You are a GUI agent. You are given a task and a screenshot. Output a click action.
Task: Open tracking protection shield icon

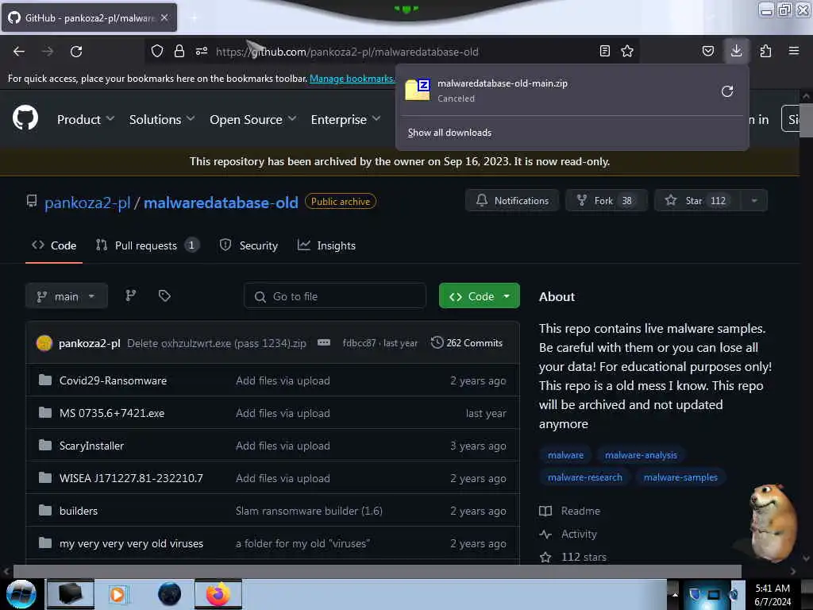point(157,51)
